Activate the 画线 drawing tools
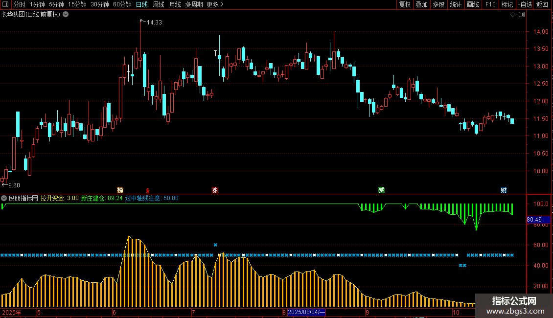Viewport: 553px width, 318px height. coord(473,4)
